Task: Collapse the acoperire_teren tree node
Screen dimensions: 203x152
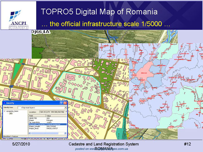Action: click(x=5, y=111)
